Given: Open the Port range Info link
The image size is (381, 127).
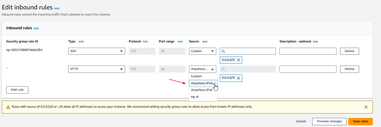Looking at the screenshot, I should 180,42.
